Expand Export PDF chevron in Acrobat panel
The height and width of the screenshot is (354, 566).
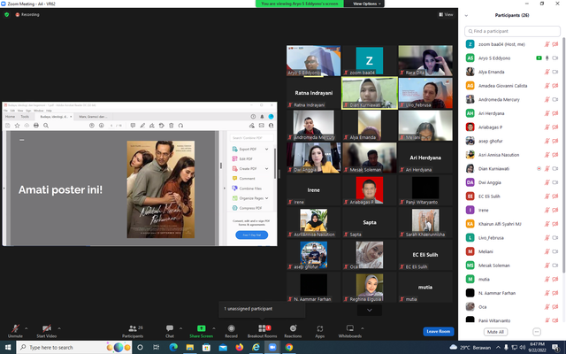[267, 149]
